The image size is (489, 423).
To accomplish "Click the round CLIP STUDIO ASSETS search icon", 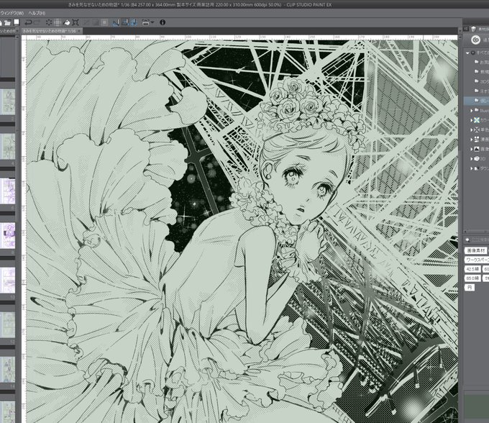I will (475, 40).
